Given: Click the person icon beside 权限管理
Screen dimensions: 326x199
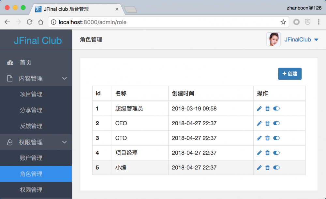Looking at the screenshot, I should tap(10, 142).
